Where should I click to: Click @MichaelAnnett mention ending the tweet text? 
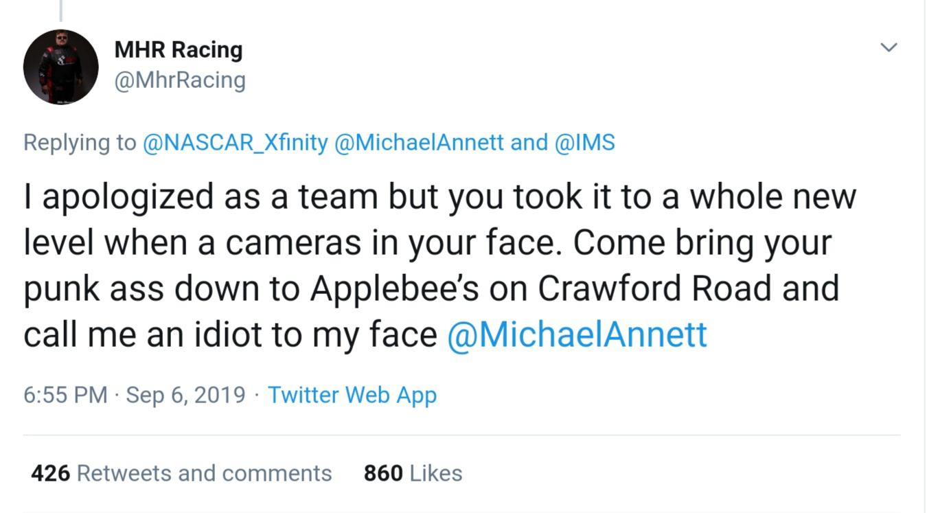click(577, 334)
